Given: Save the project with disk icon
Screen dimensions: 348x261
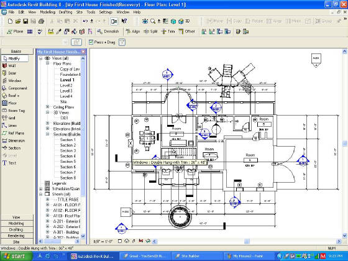Looking at the screenshot, I should (25, 21).
